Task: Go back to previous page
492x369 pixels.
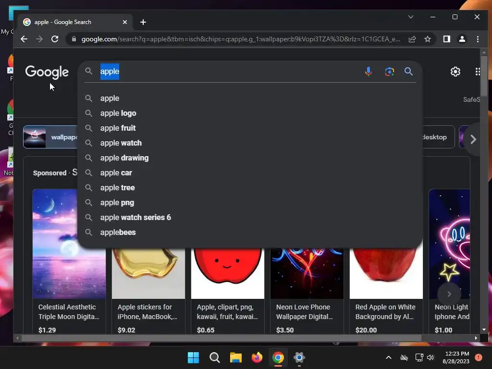Action: (24, 39)
